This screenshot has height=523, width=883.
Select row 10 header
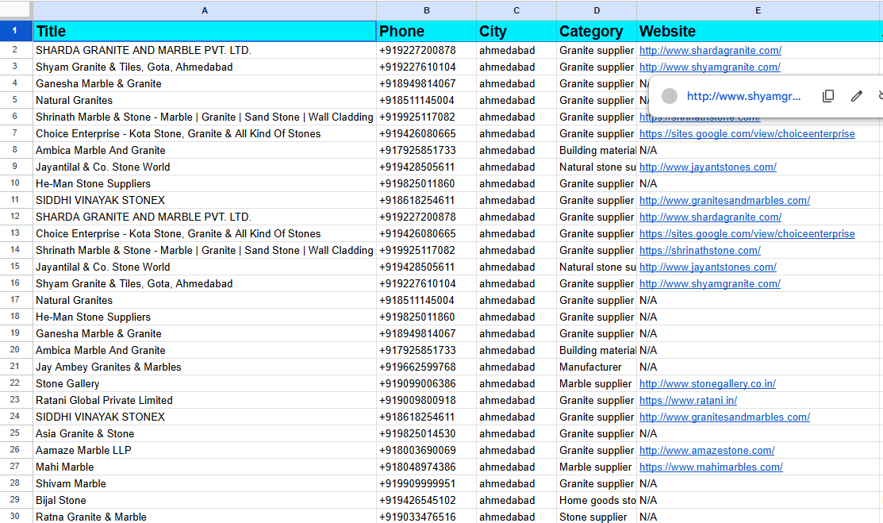15,183
